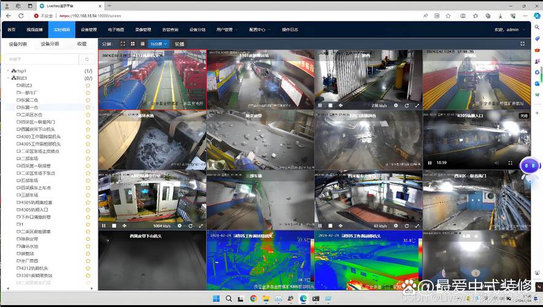Toggle fullscreen for the video wall
Viewport: 543px width, 307px height.
click(x=523, y=44)
